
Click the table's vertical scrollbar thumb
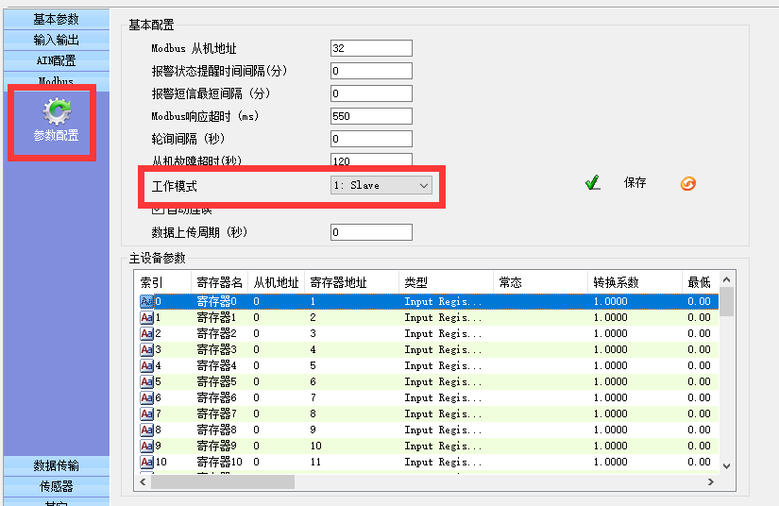(726, 301)
